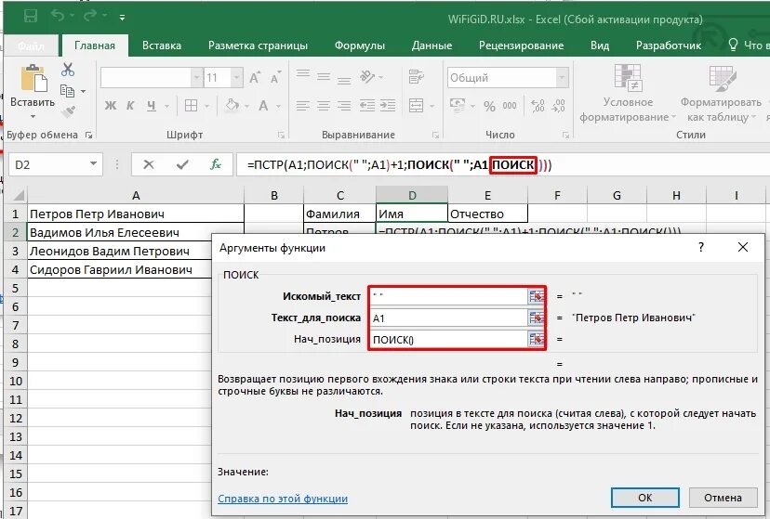
Task: Click the Insert Function fx icon
Action: (216, 164)
